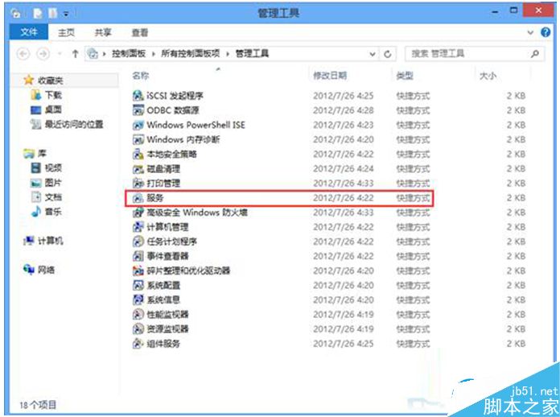Click the 管理工具 breadcrumb segment

point(252,54)
